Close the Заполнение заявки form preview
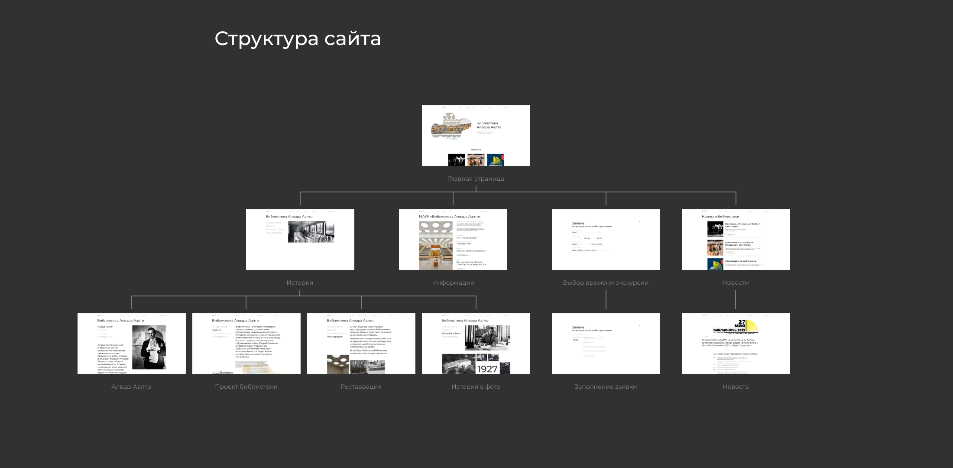Screen dimensions: 953x468 coord(639,325)
